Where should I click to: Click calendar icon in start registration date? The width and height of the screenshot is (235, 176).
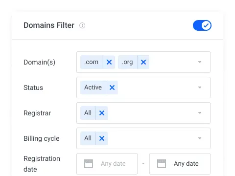point(89,164)
